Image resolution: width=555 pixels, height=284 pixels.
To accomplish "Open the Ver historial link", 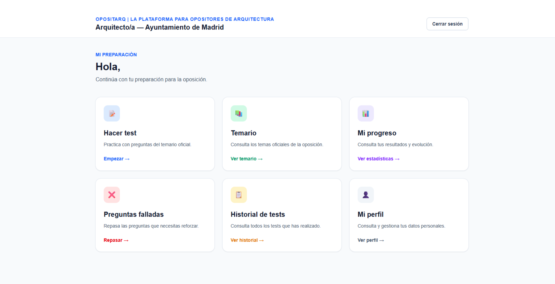I will pyautogui.click(x=247, y=240).
